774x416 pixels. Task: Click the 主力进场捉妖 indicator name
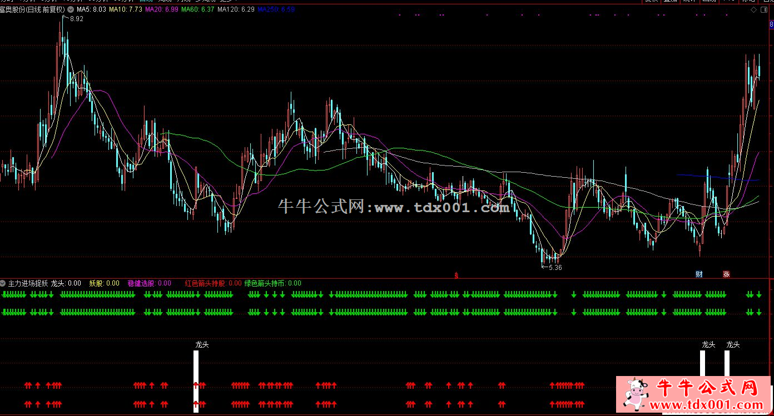tap(28, 283)
